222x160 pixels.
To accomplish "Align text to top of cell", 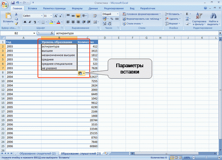I will (68, 15).
